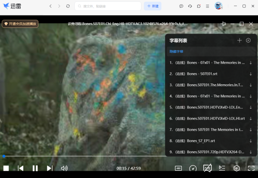The image size is (258, 178).
Task: Click the 新建 new task button
Action: [x=153, y=6]
